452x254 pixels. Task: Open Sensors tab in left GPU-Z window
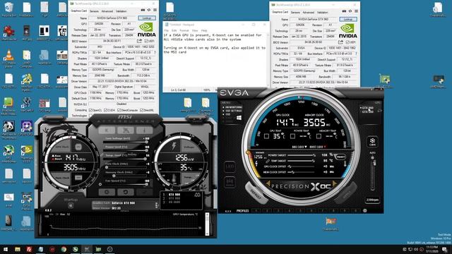pyautogui.click(x=94, y=11)
